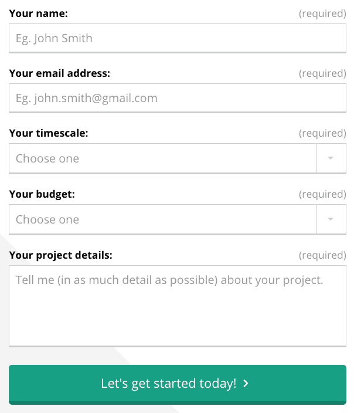Viewport: 354px width, 413px height.
Task: Open the 'Your timescale' Choose one dropdown
Action: (x=178, y=158)
